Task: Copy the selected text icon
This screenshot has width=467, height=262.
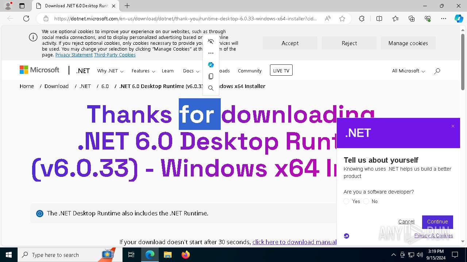Action: click(211, 76)
